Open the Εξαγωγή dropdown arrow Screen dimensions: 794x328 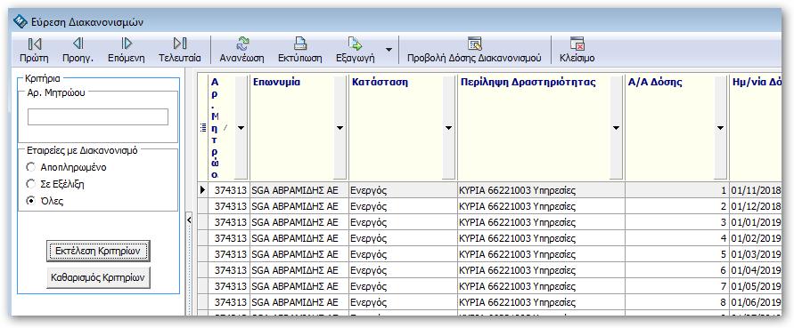389,50
